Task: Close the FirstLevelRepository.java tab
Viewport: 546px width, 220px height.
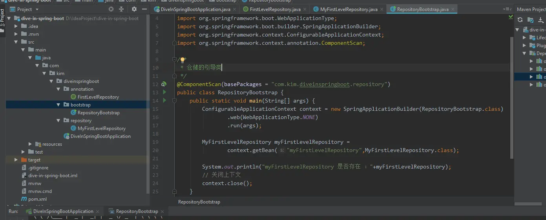Action: 305,9
